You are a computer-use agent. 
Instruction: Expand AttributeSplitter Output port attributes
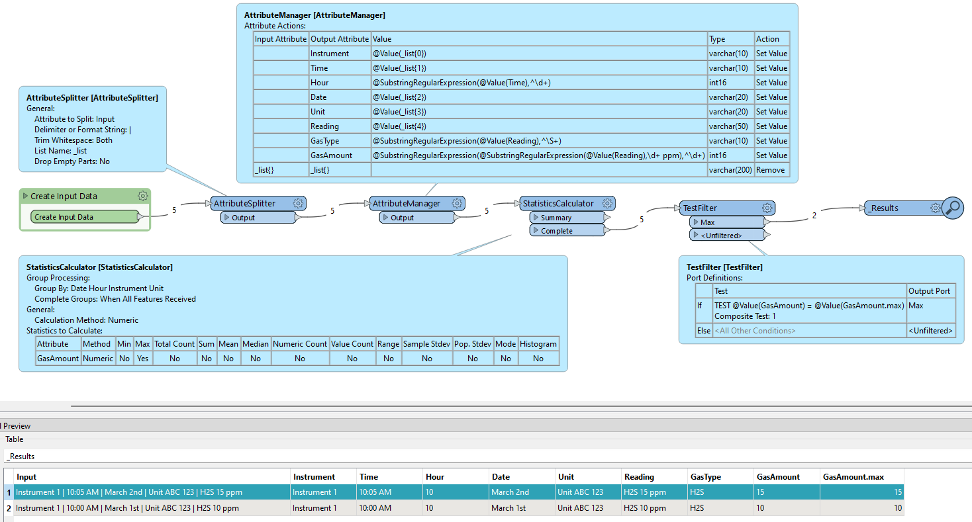tap(226, 218)
